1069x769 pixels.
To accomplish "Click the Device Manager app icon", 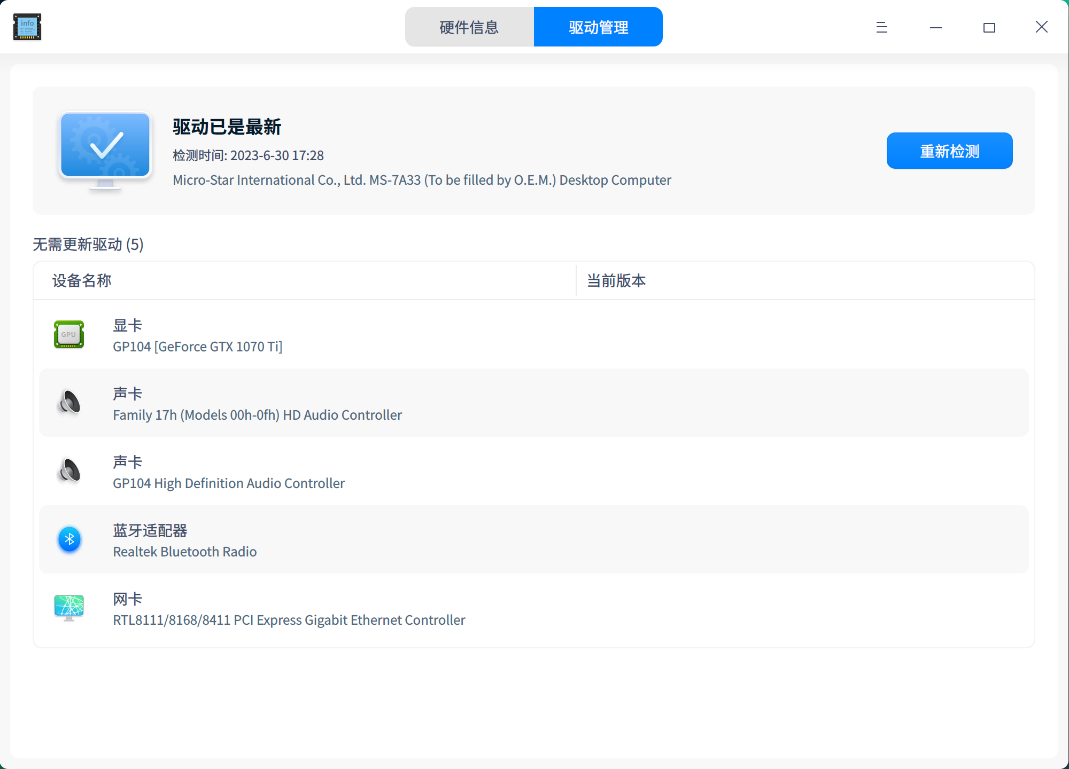I will tap(27, 27).
